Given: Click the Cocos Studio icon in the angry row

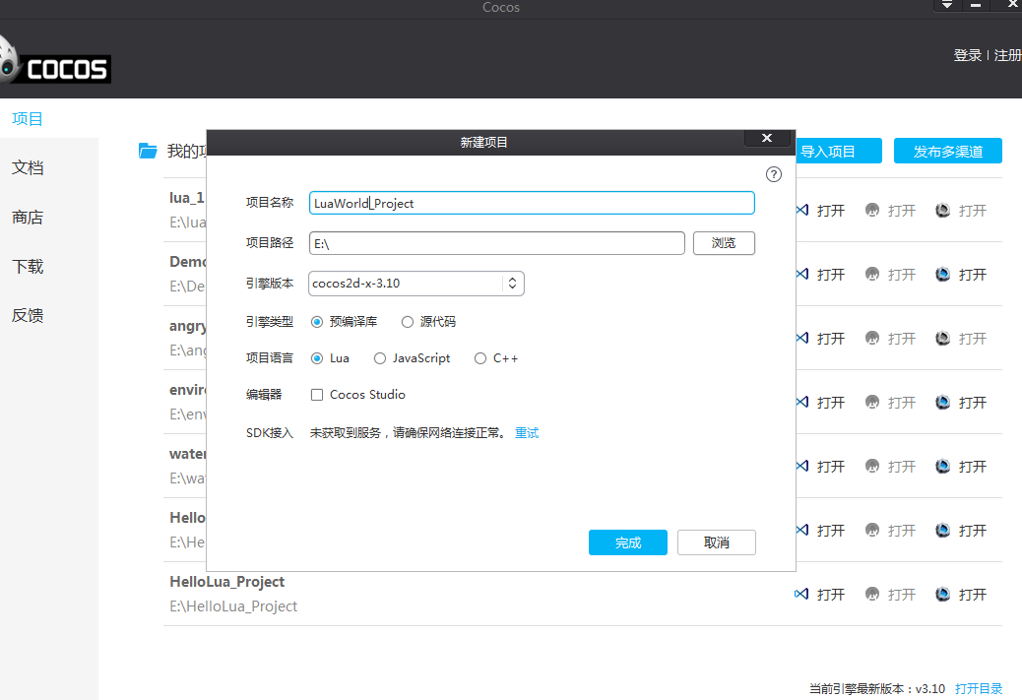Looking at the screenshot, I should (942, 338).
